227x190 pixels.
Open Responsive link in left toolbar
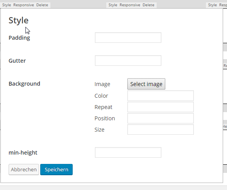click(23, 5)
